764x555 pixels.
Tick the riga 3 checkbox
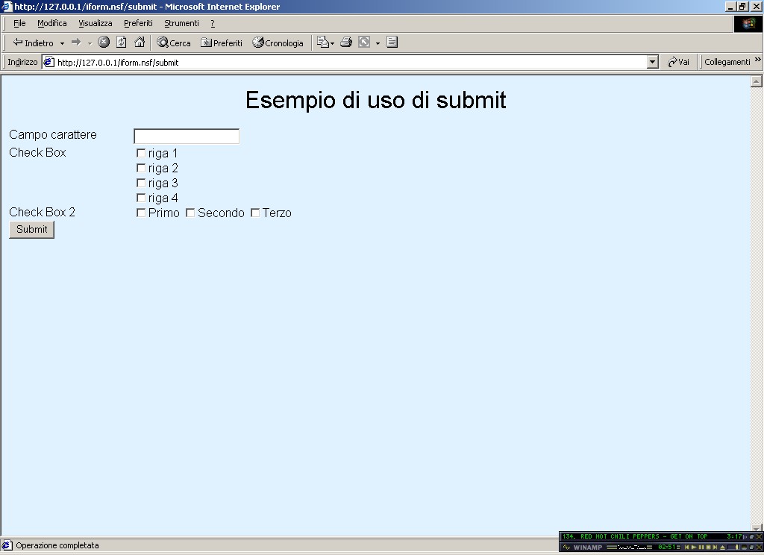(x=141, y=184)
